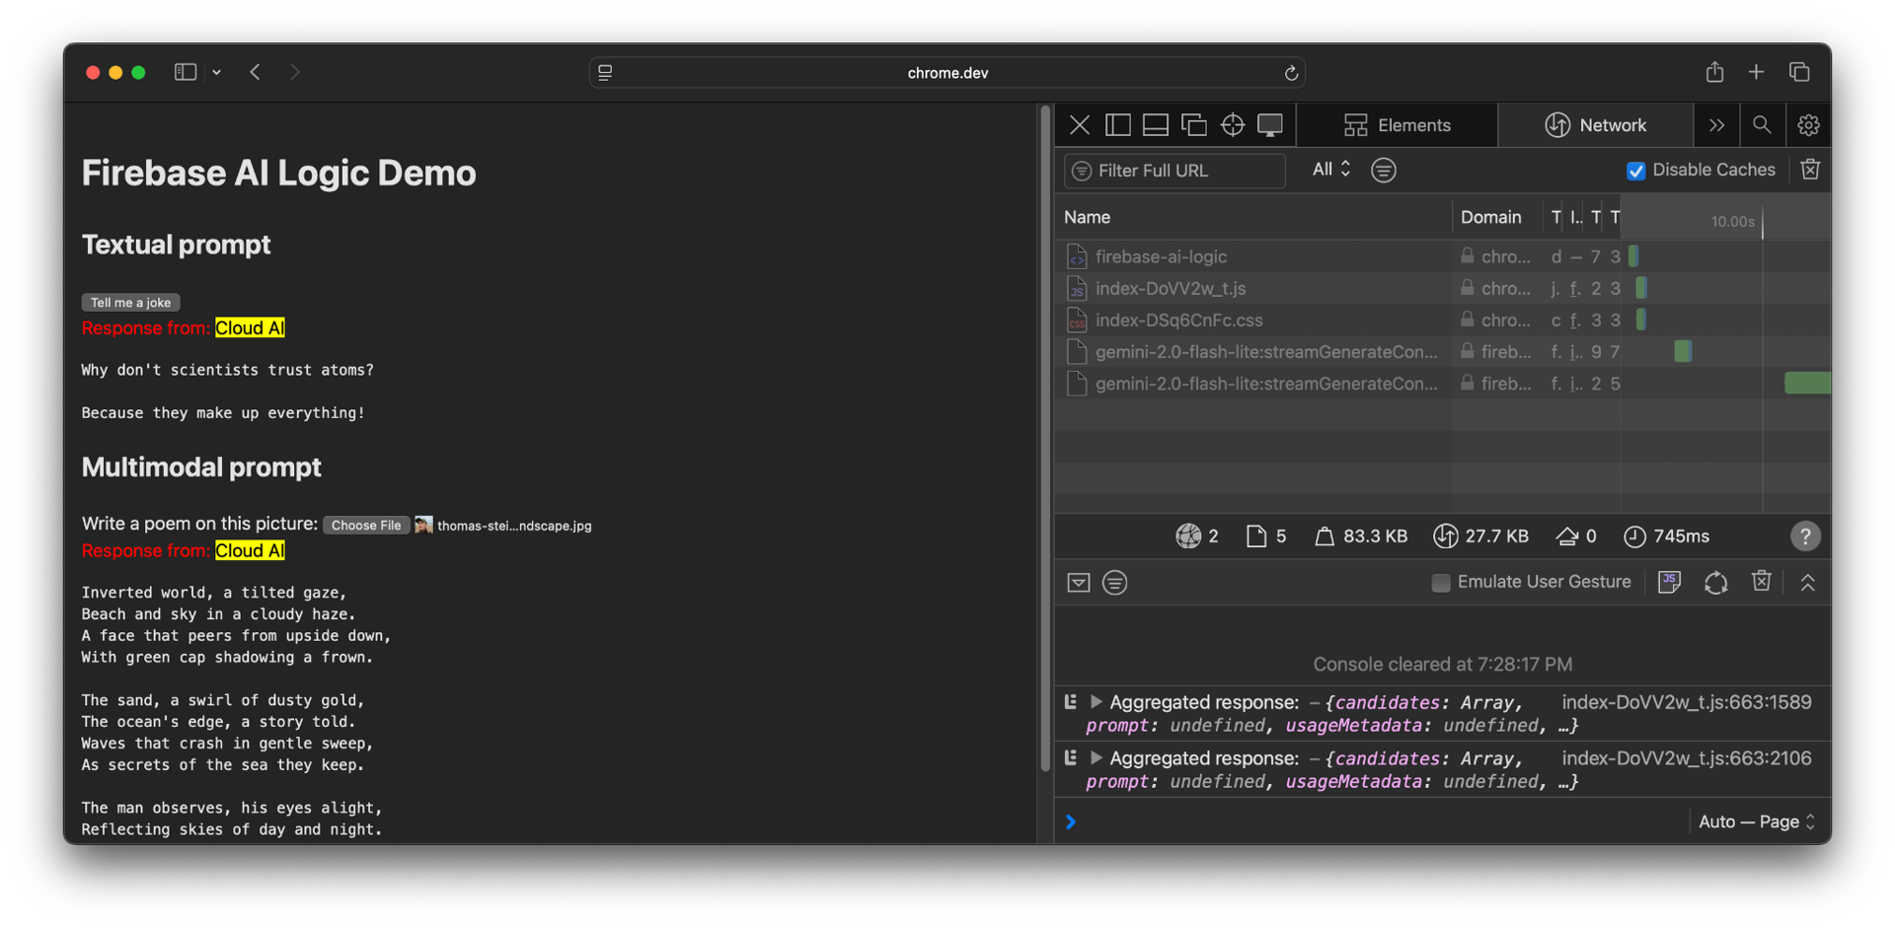Dock the Web Inspector to the side
The width and height of the screenshot is (1895, 928).
pyautogui.click(x=1117, y=125)
